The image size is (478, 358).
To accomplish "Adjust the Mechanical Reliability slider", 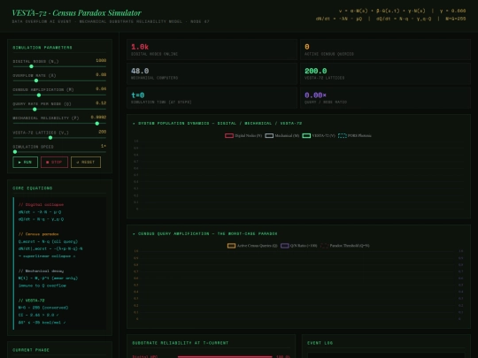I will [59, 123].
